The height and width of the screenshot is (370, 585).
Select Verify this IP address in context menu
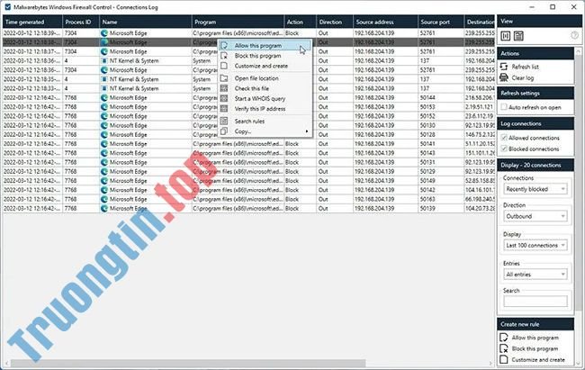pyautogui.click(x=261, y=109)
